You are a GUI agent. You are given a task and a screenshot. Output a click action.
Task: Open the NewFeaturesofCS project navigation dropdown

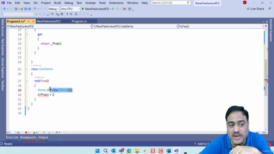click(x=49, y=27)
